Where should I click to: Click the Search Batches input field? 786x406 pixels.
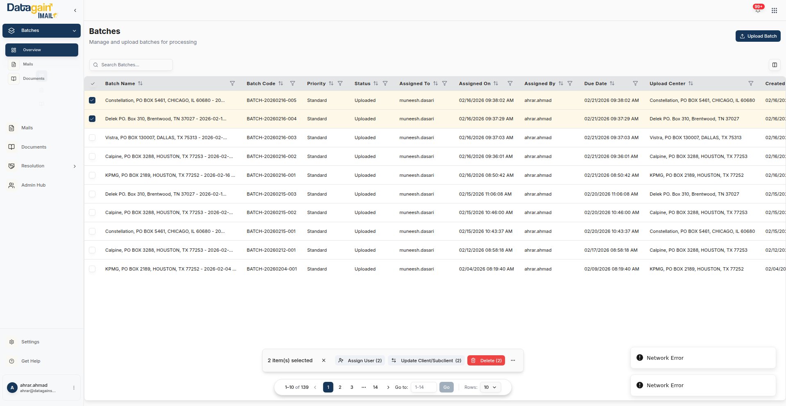tap(131, 65)
